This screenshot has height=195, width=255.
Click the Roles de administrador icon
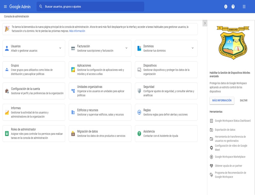pyautogui.click(x=7, y=133)
